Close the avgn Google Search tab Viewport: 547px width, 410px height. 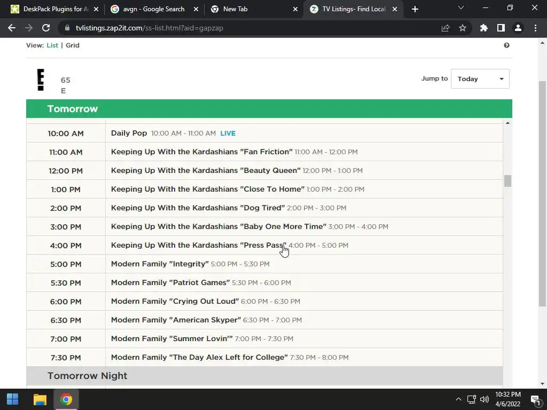tap(196, 9)
